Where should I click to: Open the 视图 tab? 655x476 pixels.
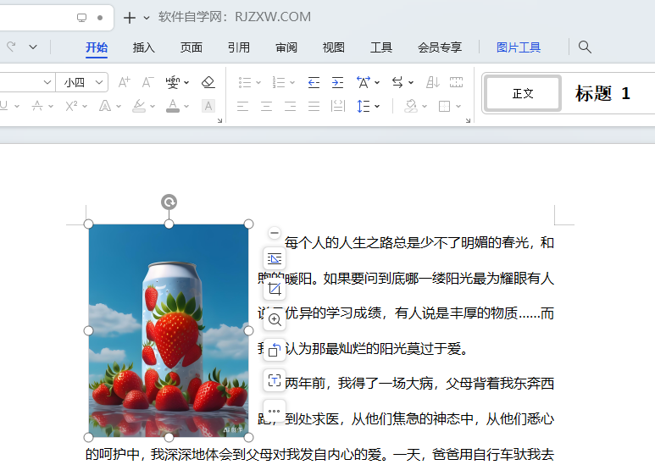click(333, 47)
